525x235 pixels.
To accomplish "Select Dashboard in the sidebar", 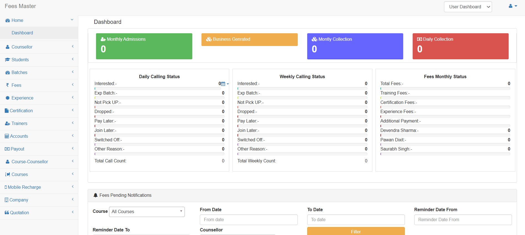I will click(x=22, y=33).
